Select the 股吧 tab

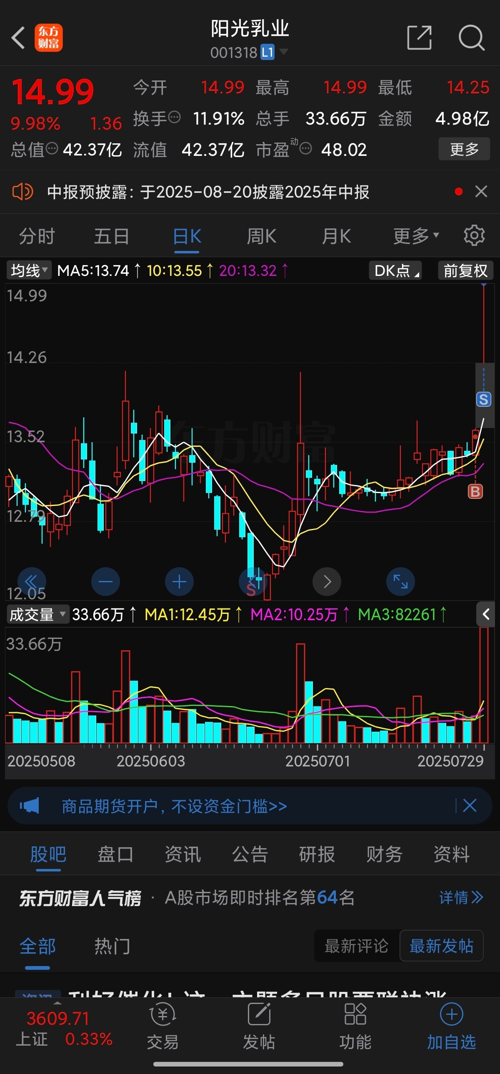pos(48,855)
